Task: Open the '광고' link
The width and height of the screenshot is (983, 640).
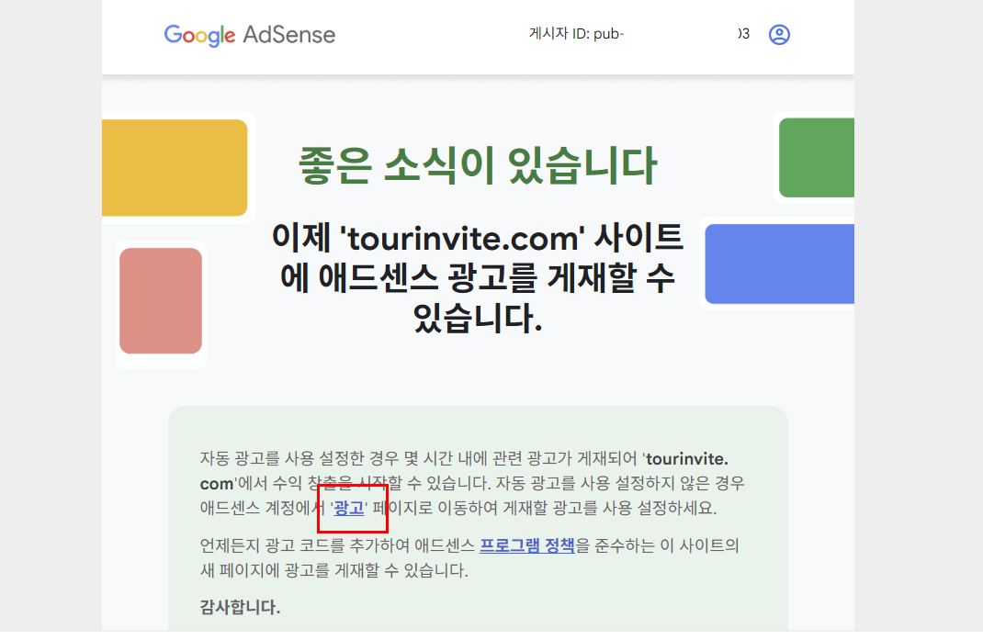Action: [x=348, y=508]
